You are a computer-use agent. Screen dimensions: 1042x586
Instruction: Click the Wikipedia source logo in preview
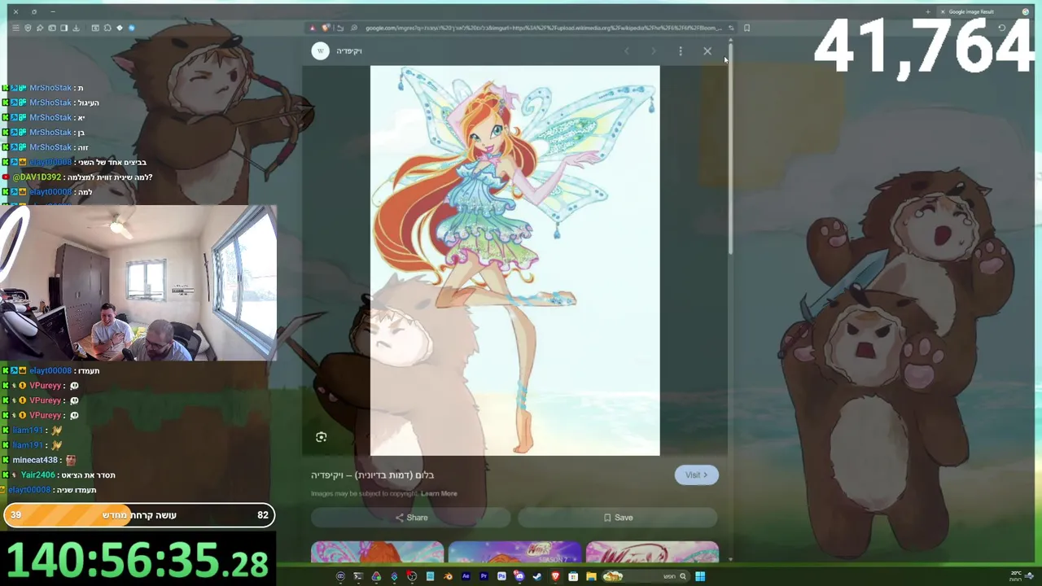[x=321, y=51]
